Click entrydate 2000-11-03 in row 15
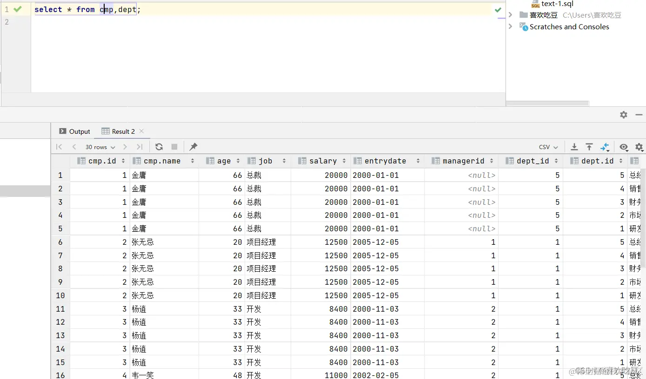 pos(387,362)
